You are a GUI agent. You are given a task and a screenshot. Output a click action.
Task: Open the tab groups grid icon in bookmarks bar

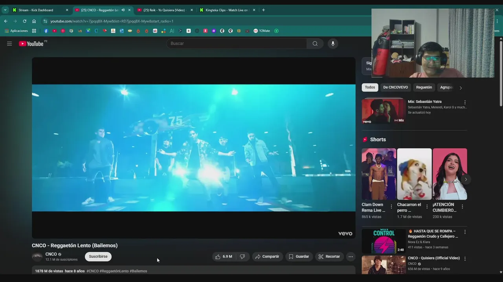point(34,31)
